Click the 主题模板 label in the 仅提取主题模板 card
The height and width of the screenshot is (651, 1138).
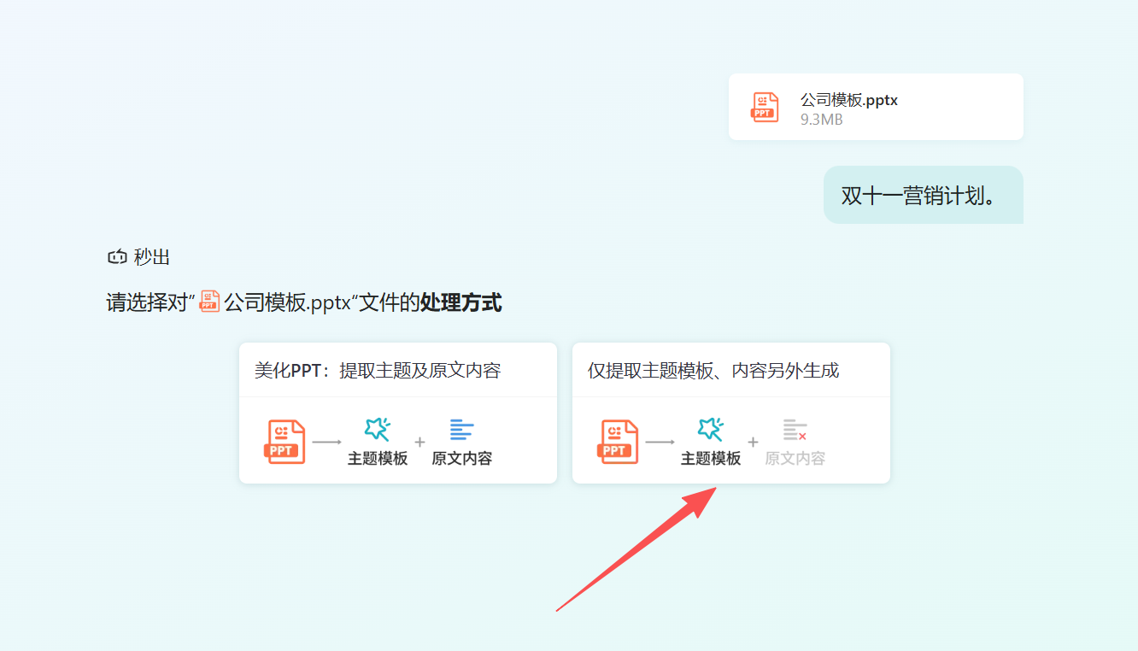711,459
